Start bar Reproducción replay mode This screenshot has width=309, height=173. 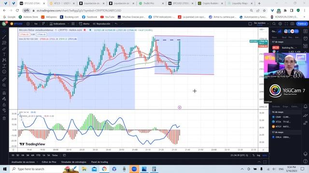tap(101, 24)
